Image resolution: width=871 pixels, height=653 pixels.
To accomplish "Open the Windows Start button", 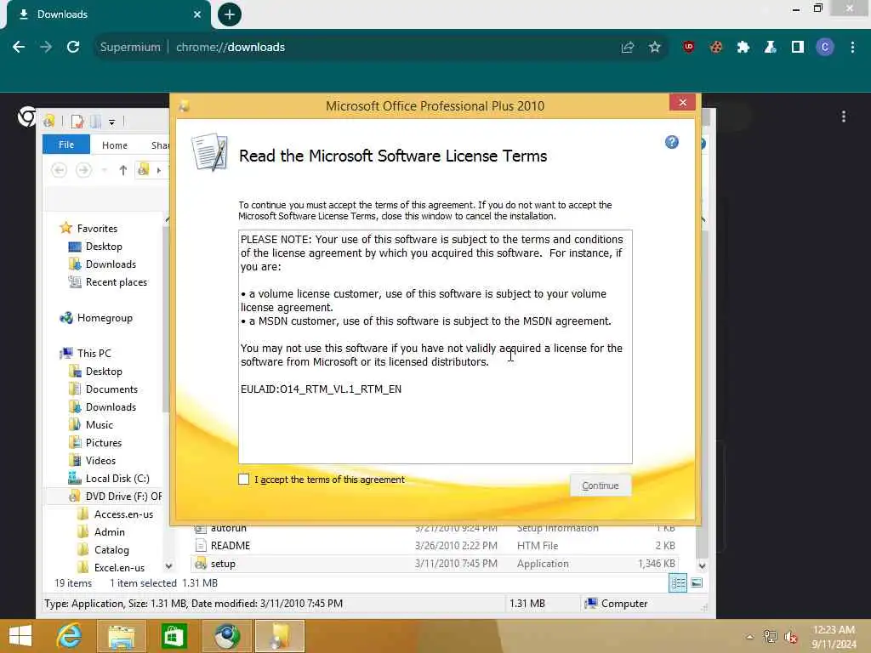I will point(20,636).
